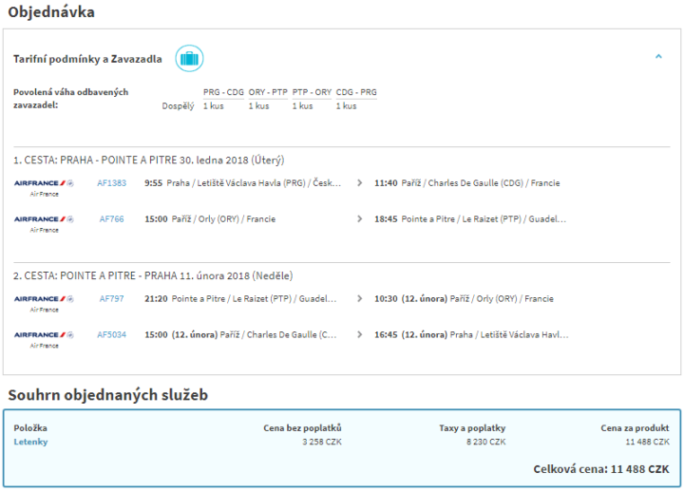Click arrow icon in AF797 flight row
Viewport: 684px width, 491px height.
[359, 299]
